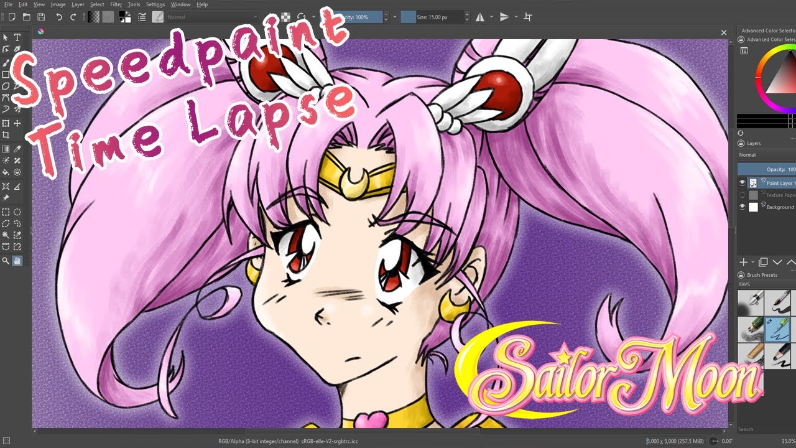Select the Gradient tool in toolbox

click(x=6, y=149)
